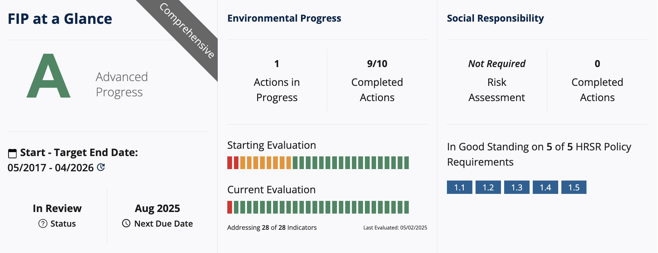Open HRSR policy requirement 1.4 badge

pos(545,187)
